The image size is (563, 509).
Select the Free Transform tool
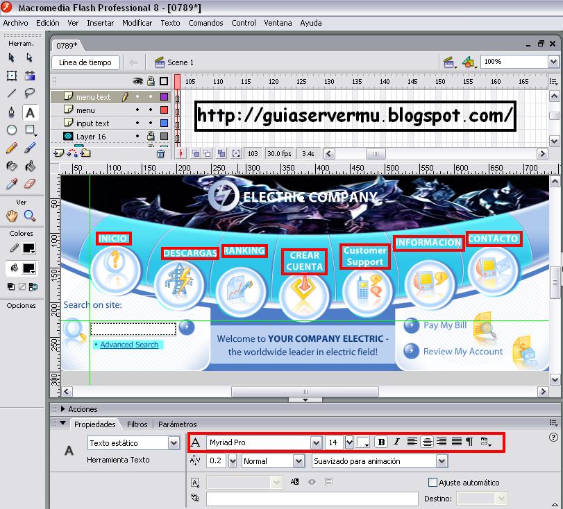click(x=12, y=76)
